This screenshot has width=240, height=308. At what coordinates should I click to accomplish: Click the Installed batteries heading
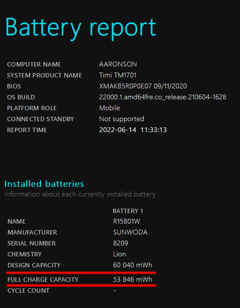[x=44, y=184]
